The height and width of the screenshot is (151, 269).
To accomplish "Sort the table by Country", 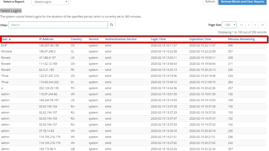I will 76,39.
